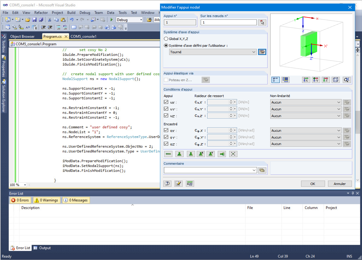Image resolution: width=362 pixels, height=260 pixels.
Task: Open the Solution Explorer side panel tab
Action: [x=4, y=95]
